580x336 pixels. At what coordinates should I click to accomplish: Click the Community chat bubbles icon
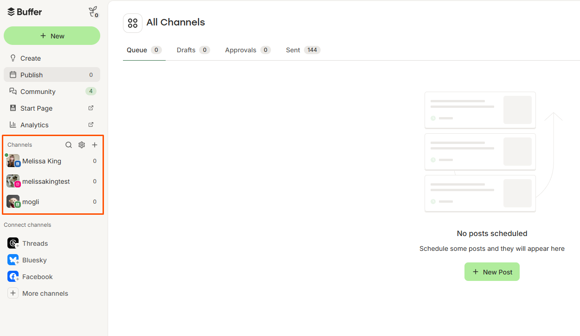tap(13, 91)
